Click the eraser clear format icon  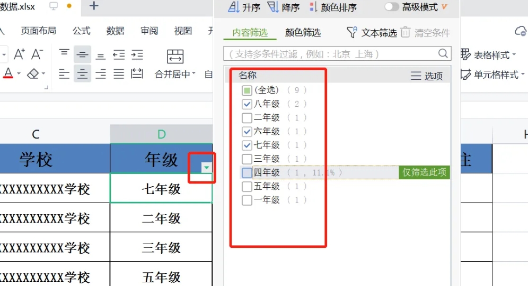point(33,73)
